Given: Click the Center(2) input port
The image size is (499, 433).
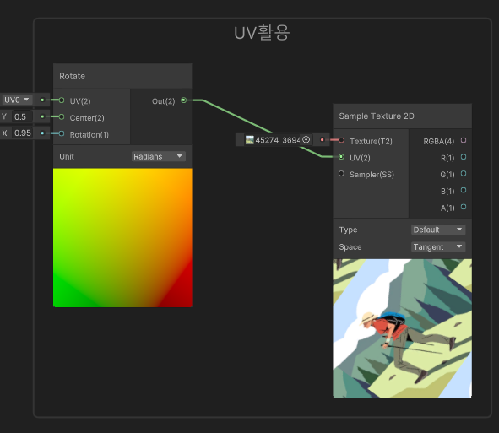Looking at the screenshot, I should (x=62, y=117).
